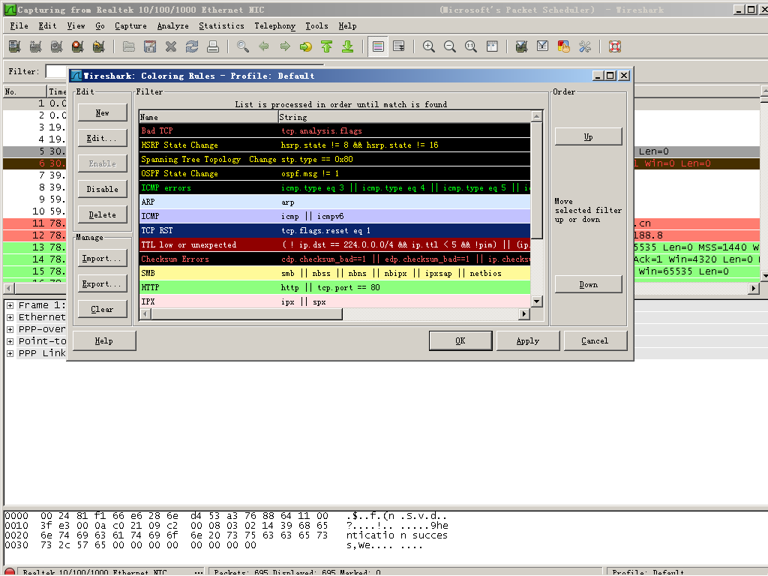
Task: Click the Print toolbar icon
Action: [213, 46]
